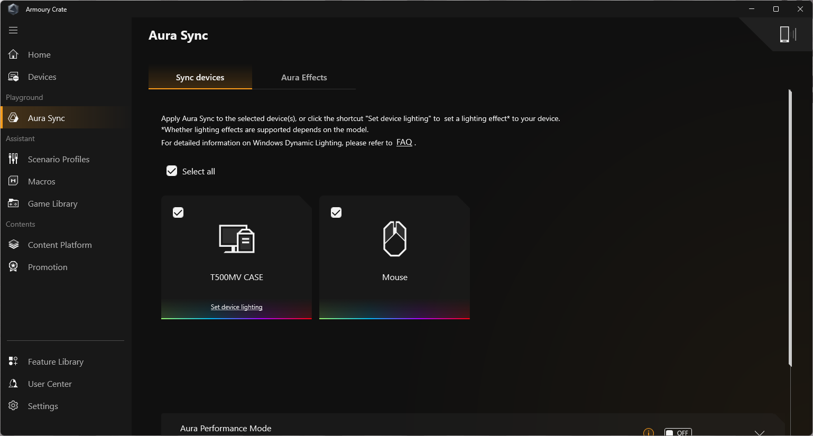The height and width of the screenshot is (436, 813).
Task: Open User Center in the sidebar
Action: tap(66, 384)
